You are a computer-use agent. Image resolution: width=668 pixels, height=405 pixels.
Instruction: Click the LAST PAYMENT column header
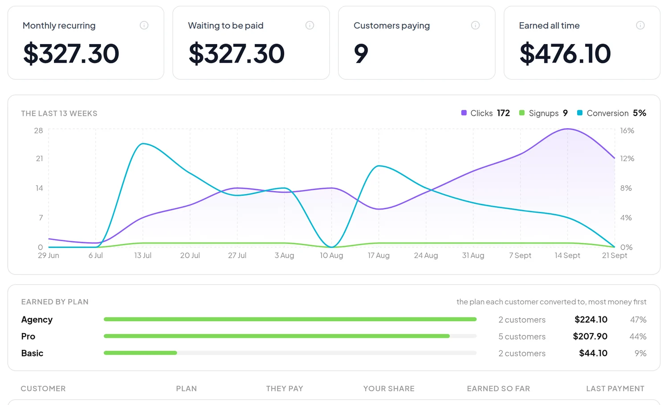click(615, 389)
